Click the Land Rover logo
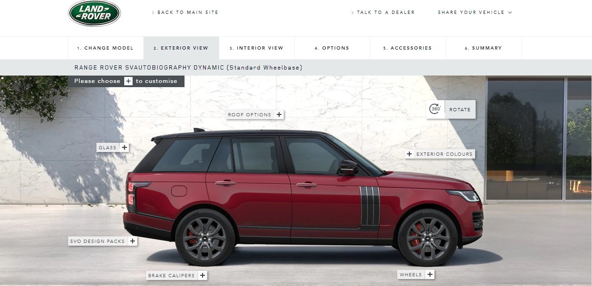Screen dimensions: 592x286 tap(95, 13)
